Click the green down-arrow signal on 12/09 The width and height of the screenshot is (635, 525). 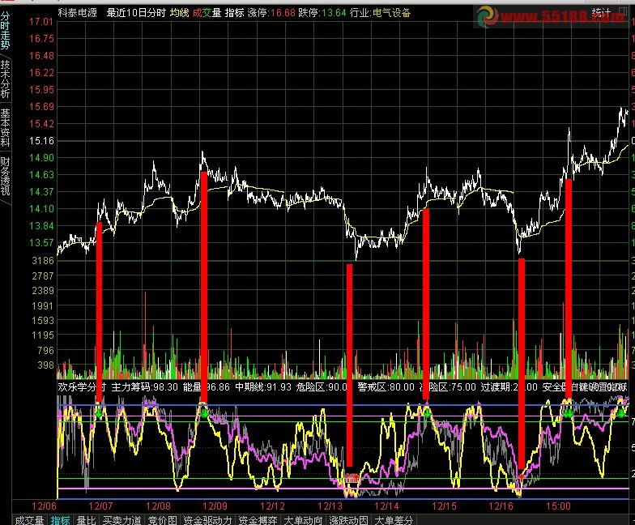(x=204, y=413)
